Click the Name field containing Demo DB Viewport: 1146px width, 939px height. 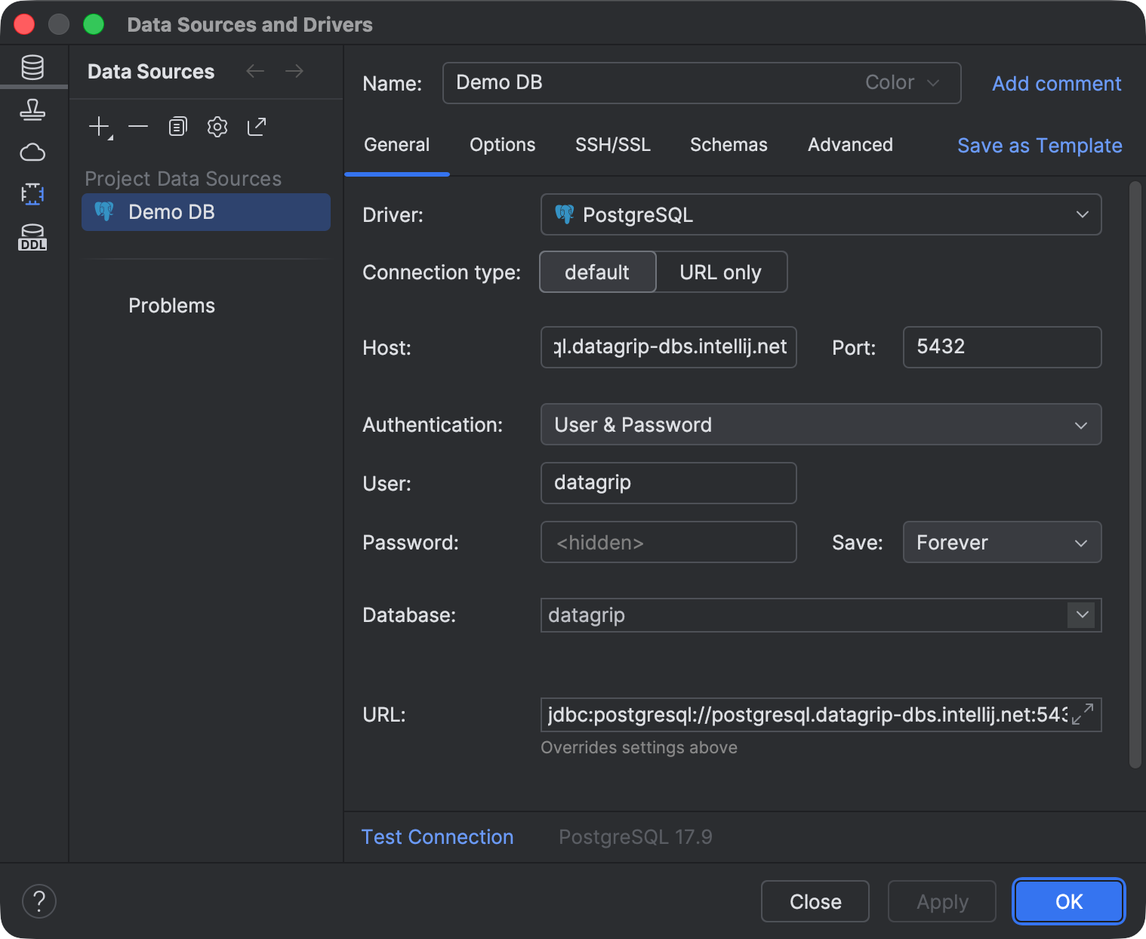pyautogui.click(x=702, y=83)
